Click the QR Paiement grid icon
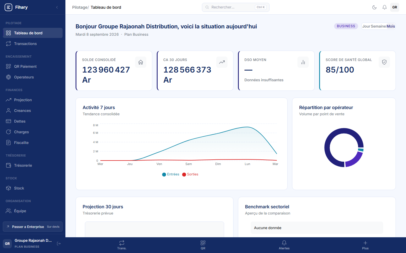Viewport: 406px width, 253px height. (8, 66)
